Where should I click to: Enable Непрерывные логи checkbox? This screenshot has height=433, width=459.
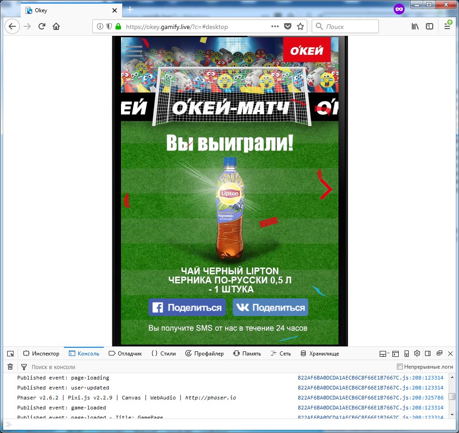point(400,366)
